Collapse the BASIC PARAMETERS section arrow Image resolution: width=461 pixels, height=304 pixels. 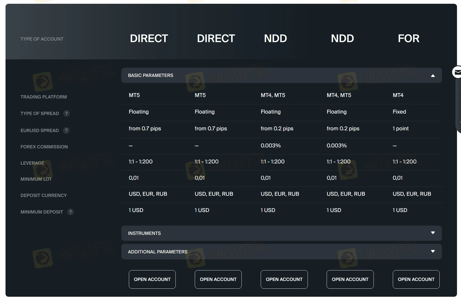coord(433,75)
